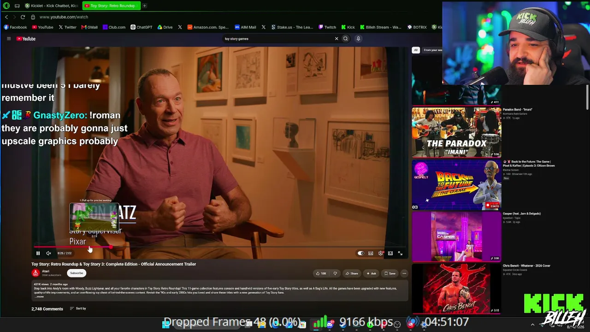Run search with the magnifier button
The width and height of the screenshot is (590, 332).
[x=345, y=39]
